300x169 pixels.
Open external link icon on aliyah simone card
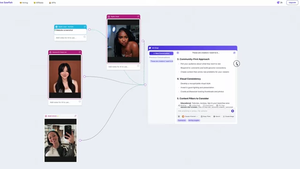[x=75, y=116]
